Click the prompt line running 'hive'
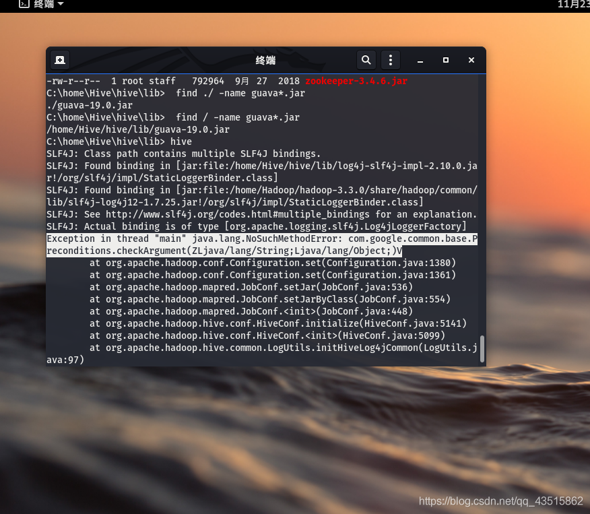 click(119, 141)
